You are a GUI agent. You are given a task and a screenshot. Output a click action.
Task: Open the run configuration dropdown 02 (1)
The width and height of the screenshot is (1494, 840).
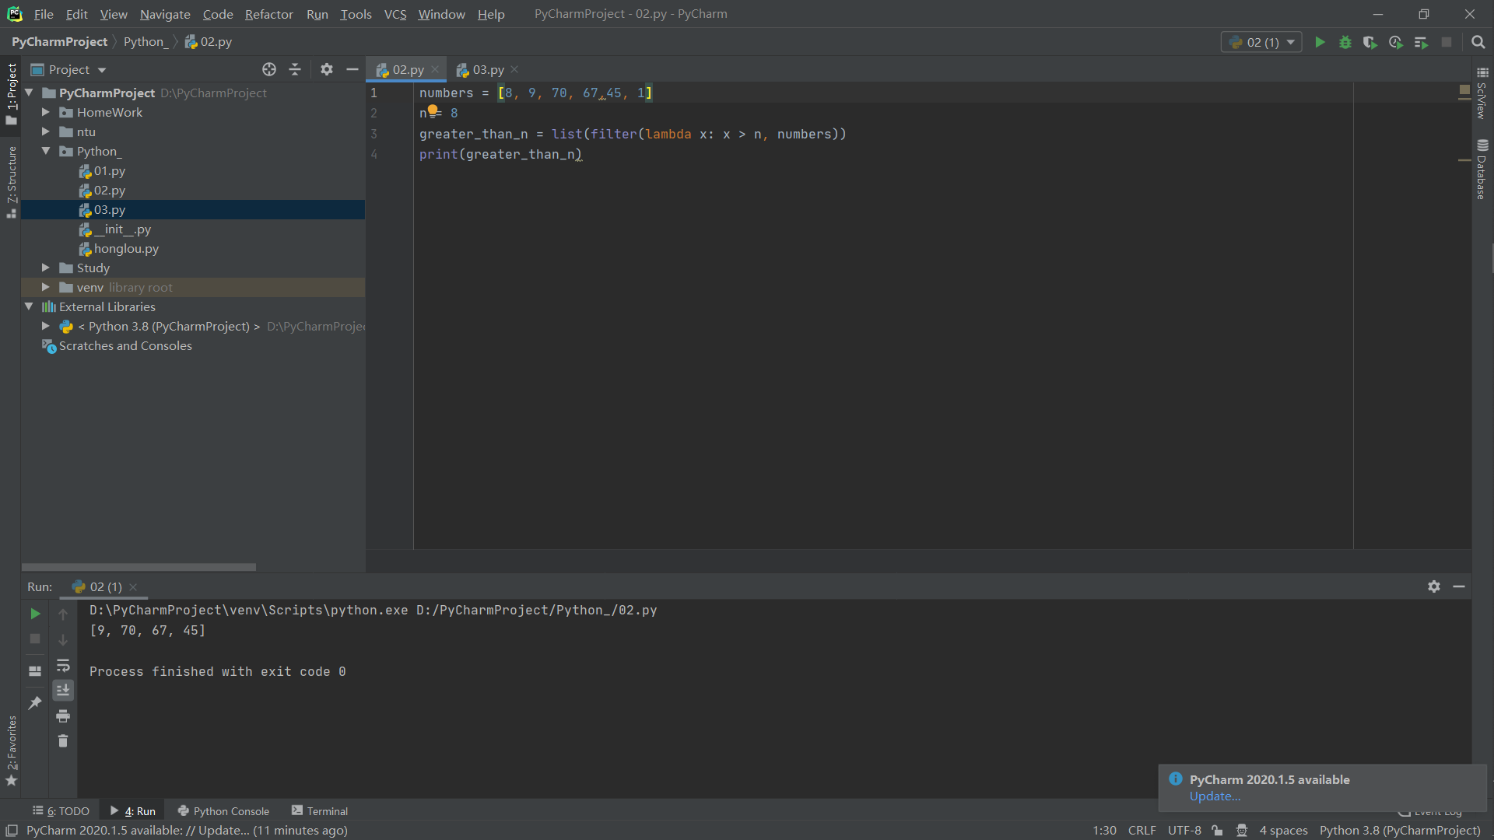[1261, 43]
